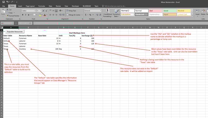This screenshot has height=118, width=208.
Task: Click the Name Box showing A1
Action: [x=7, y=23]
